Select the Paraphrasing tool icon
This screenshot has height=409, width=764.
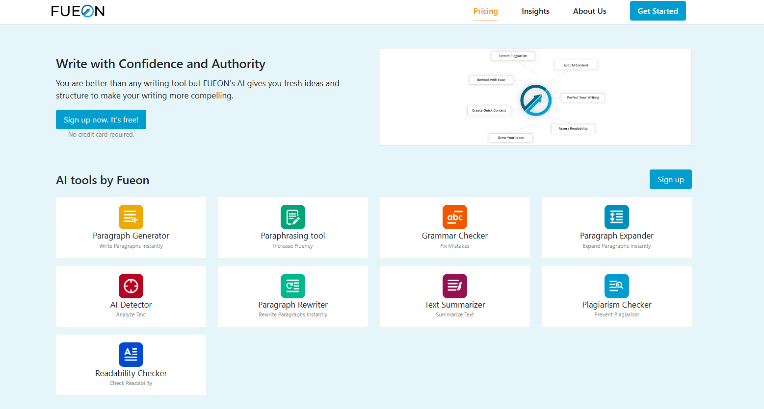(293, 217)
